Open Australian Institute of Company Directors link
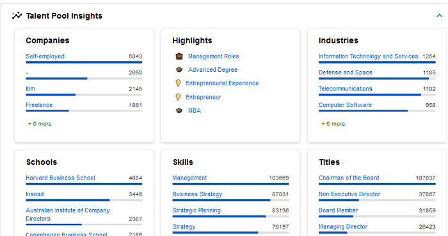 tap(68, 215)
